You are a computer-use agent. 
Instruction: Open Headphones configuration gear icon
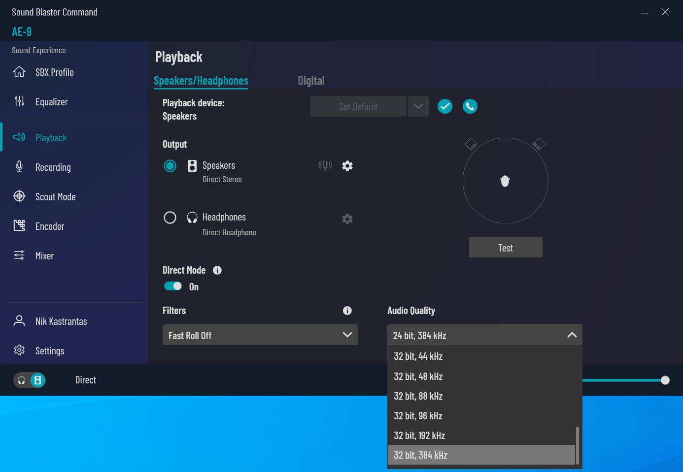(x=347, y=219)
